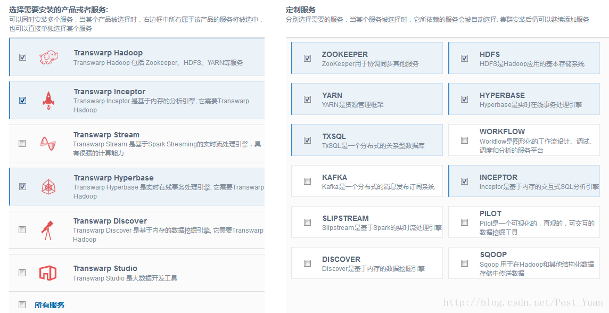Click the 定制服务 section heading

(x=301, y=10)
